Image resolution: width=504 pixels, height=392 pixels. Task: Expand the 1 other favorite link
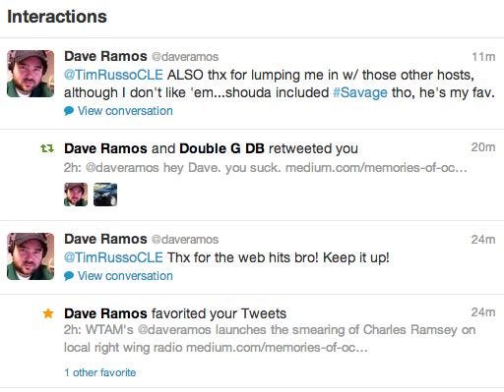(x=100, y=372)
